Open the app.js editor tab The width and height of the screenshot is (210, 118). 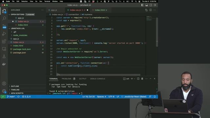click(54, 10)
